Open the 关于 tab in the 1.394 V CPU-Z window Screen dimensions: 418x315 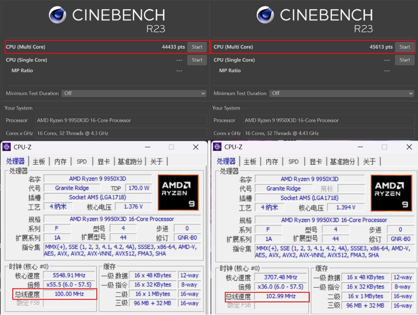[369, 161]
